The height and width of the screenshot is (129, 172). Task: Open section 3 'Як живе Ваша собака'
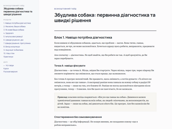(x=14, y=30)
